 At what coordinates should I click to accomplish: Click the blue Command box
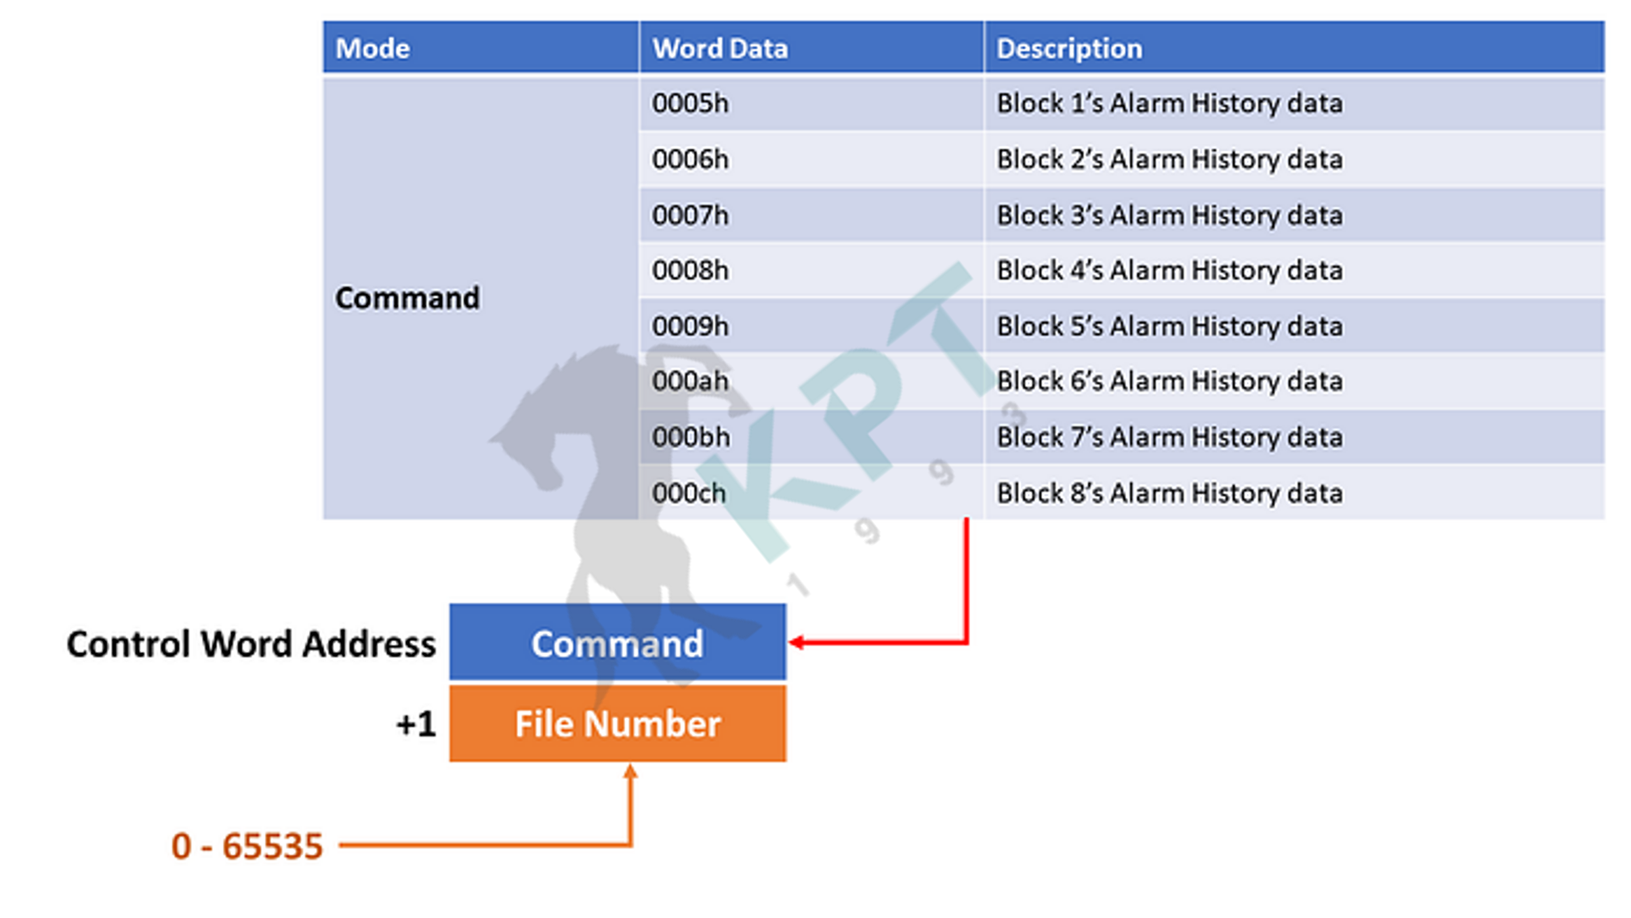(x=618, y=642)
